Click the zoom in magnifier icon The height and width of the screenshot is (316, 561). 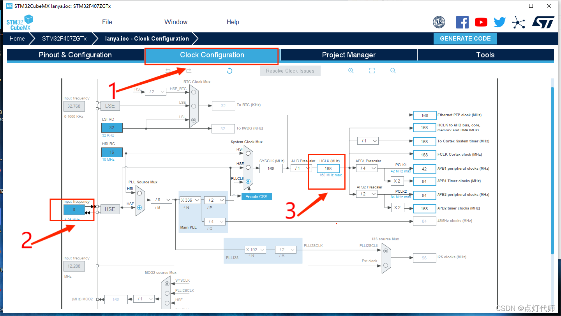coord(351,71)
